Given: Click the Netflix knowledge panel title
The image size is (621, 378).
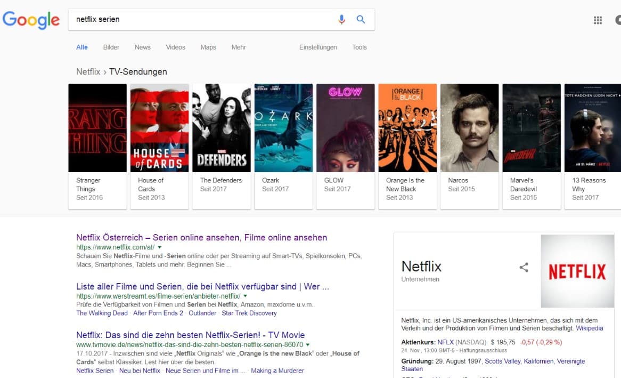Looking at the screenshot, I should point(421,267).
